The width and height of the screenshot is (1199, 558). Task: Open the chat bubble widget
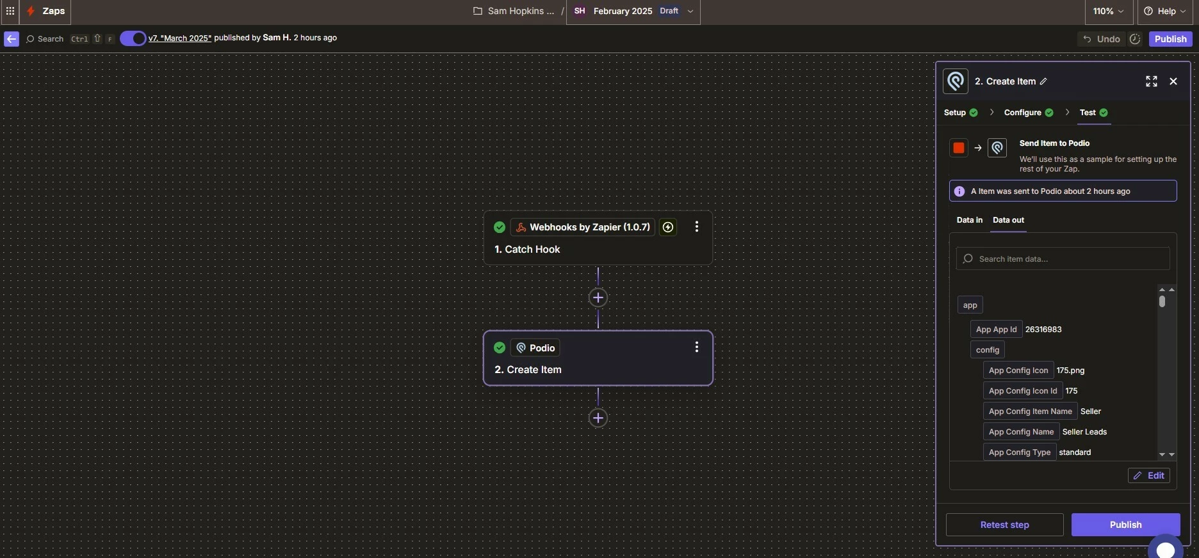click(1166, 548)
